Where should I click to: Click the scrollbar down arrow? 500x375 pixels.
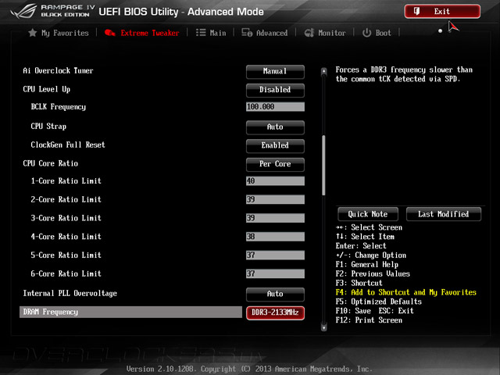click(324, 327)
